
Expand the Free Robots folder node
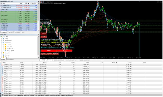coord(3,49)
